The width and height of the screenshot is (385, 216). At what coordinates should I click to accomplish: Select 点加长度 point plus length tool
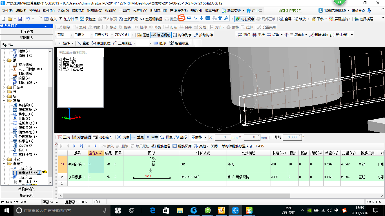coord(101,43)
